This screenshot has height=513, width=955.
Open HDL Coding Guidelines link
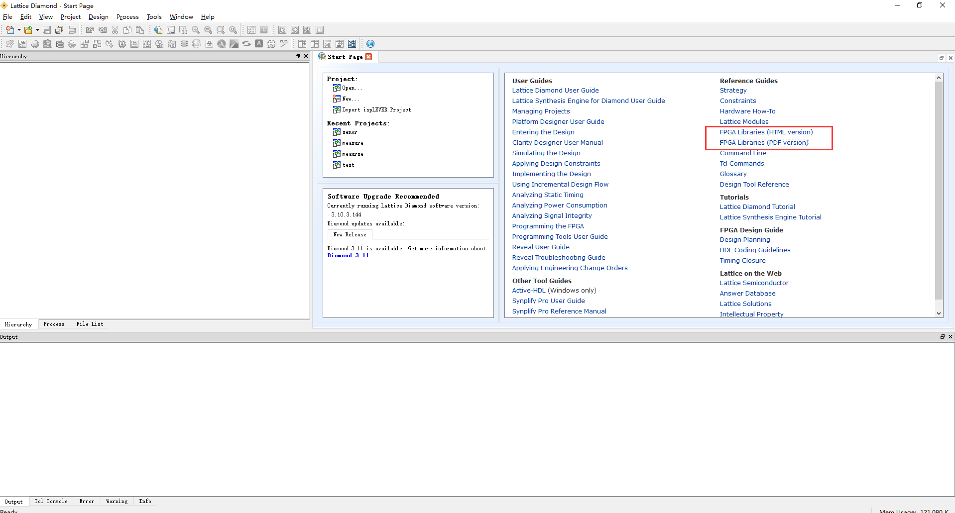755,250
